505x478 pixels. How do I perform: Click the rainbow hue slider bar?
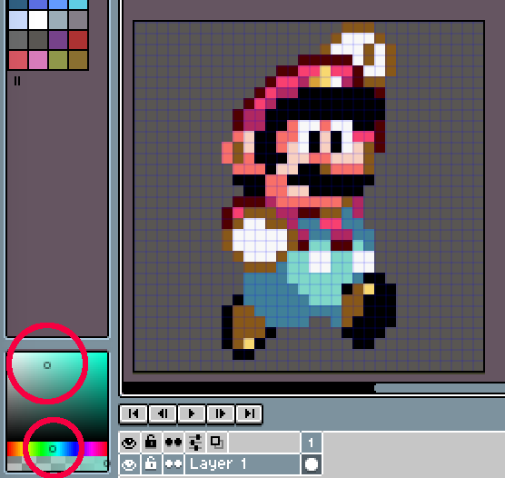57,449
